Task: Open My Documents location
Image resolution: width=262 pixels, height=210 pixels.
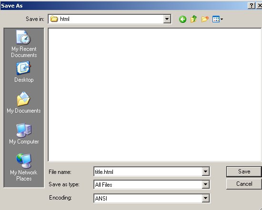Action: [x=23, y=103]
